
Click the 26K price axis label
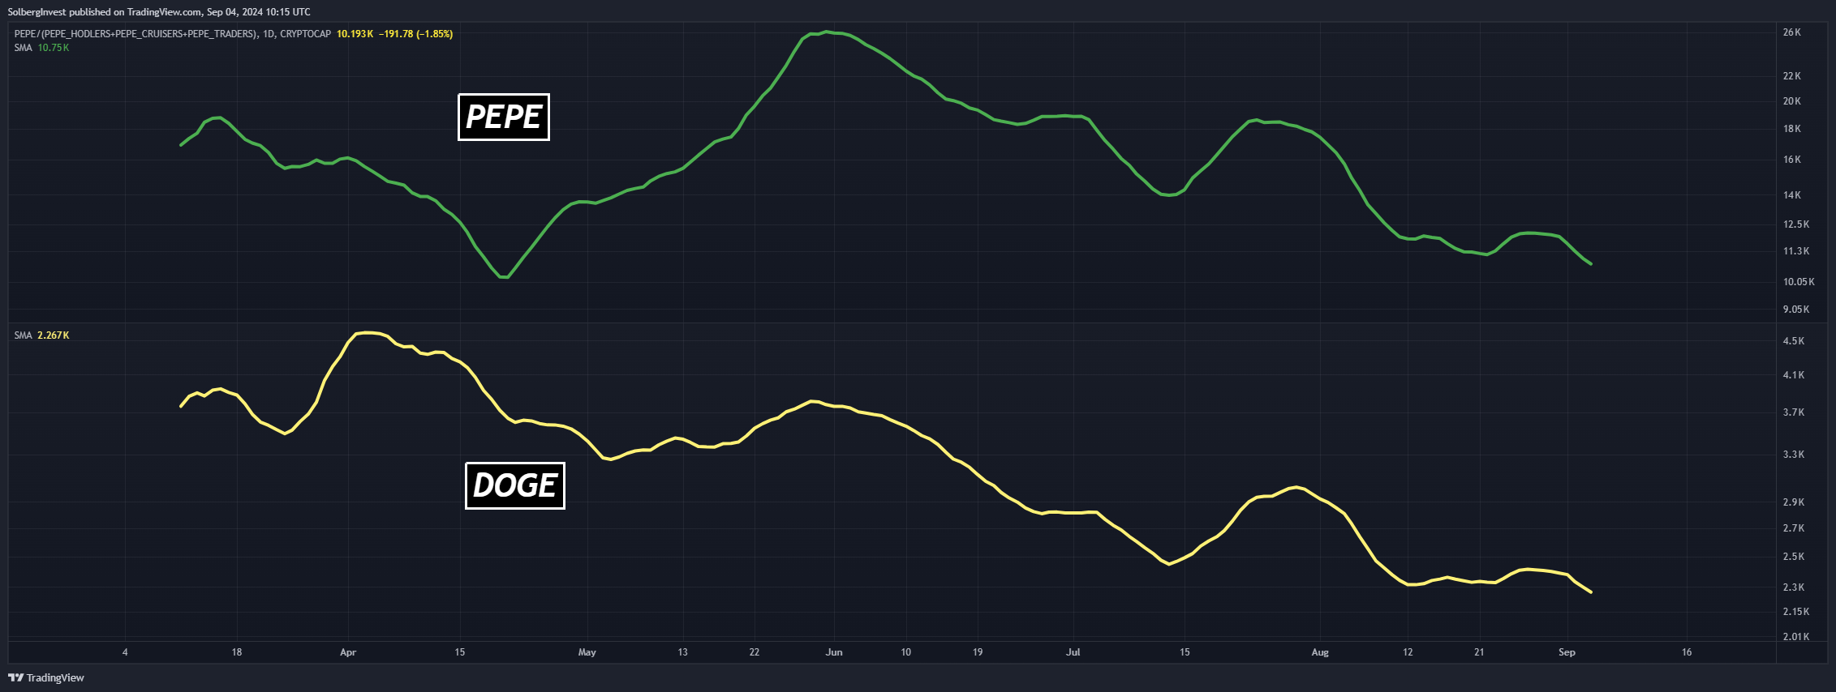coord(1792,32)
